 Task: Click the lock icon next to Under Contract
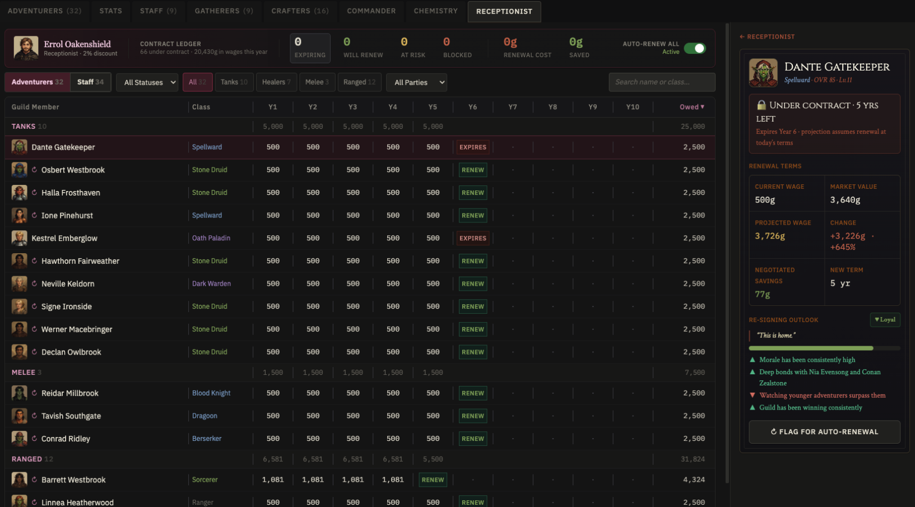[x=761, y=105]
